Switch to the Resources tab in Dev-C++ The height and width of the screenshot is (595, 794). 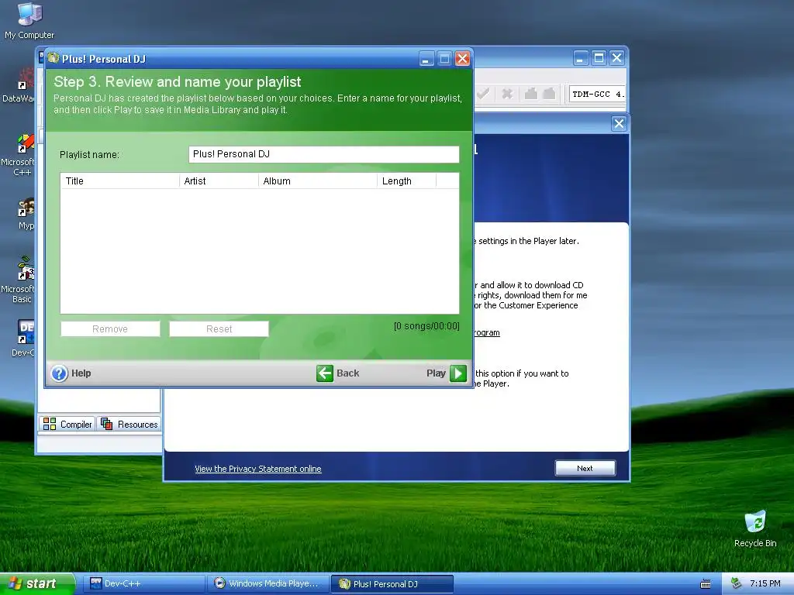click(129, 424)
